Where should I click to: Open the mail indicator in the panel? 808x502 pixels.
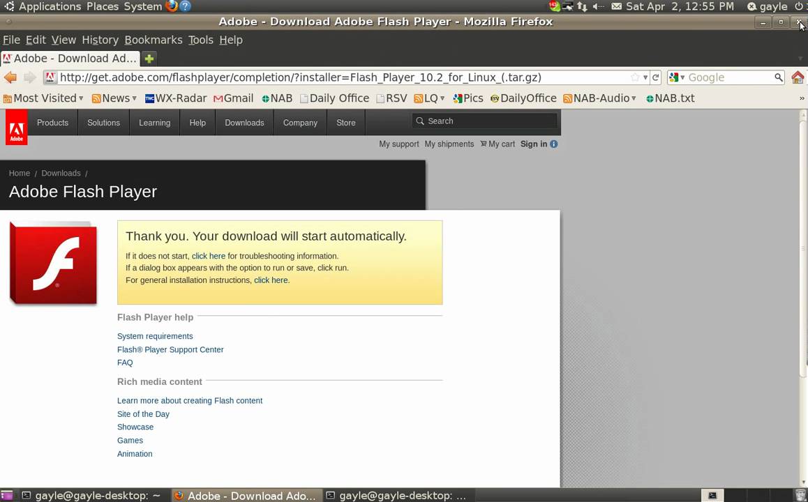616,6
